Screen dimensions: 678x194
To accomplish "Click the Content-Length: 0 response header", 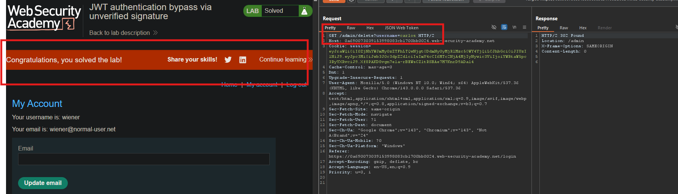I will (564, 51).
